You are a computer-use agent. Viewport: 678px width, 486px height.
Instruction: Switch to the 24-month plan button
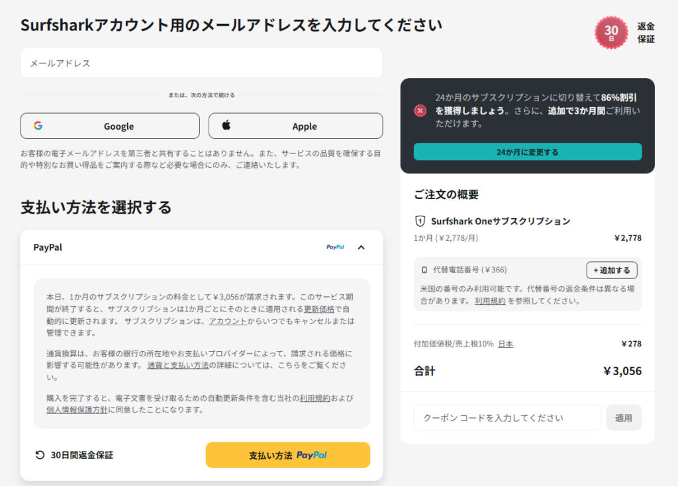pos(528,152)
